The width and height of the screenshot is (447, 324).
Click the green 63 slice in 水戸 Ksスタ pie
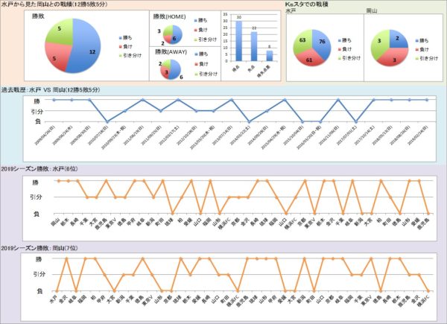[x=302, y=39]
